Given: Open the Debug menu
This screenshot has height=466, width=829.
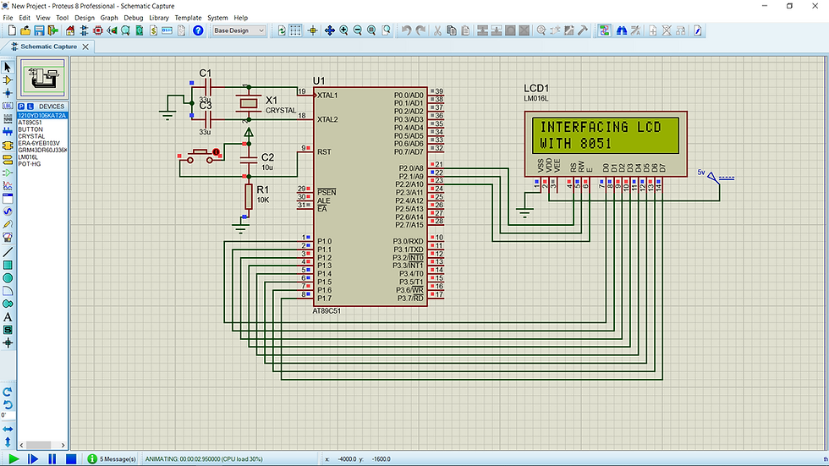Looking at the screenshot, I should pyautogui.click(x=133, y=17).
